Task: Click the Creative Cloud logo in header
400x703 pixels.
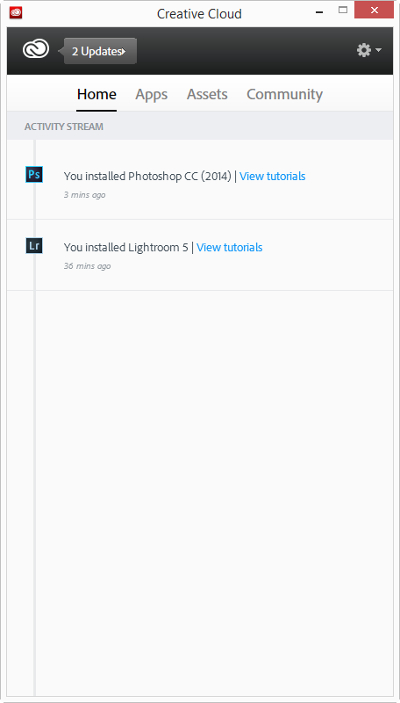Action: pos(36,50)
